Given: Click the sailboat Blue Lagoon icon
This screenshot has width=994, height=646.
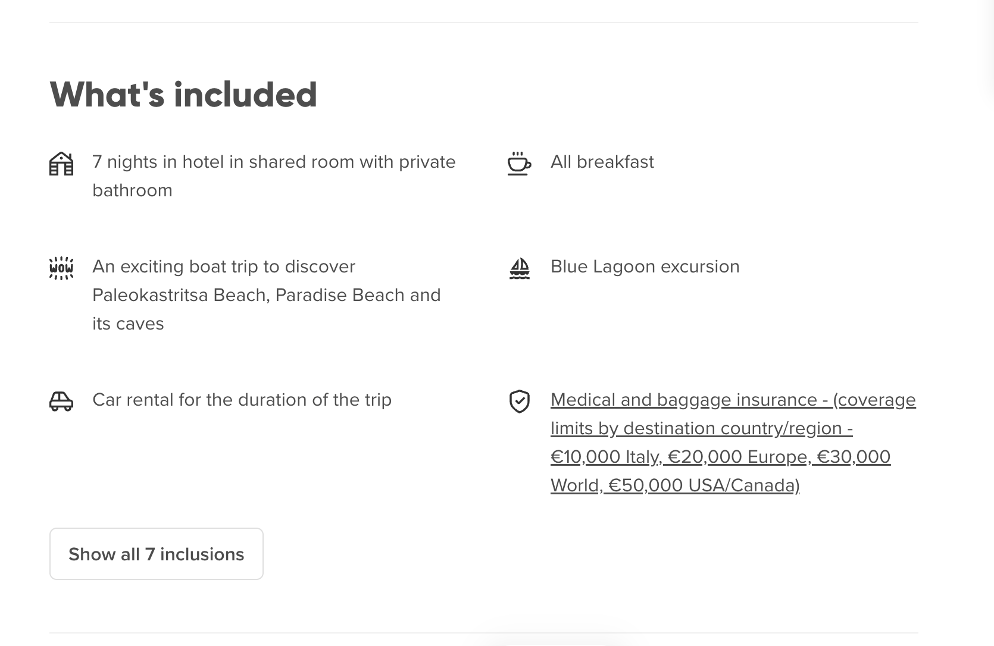Looking at the screenshot, I should click(519, 268).
